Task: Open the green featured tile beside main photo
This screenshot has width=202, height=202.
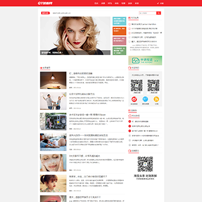Action: [119, 51]
